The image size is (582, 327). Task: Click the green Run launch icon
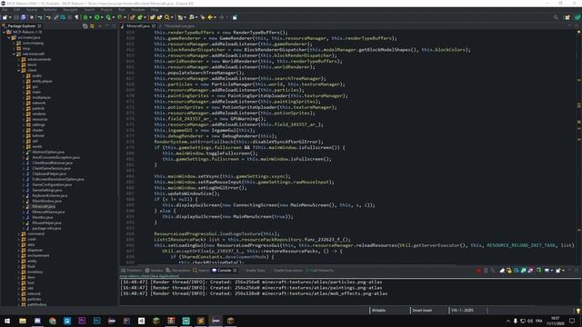click(97, 17)
